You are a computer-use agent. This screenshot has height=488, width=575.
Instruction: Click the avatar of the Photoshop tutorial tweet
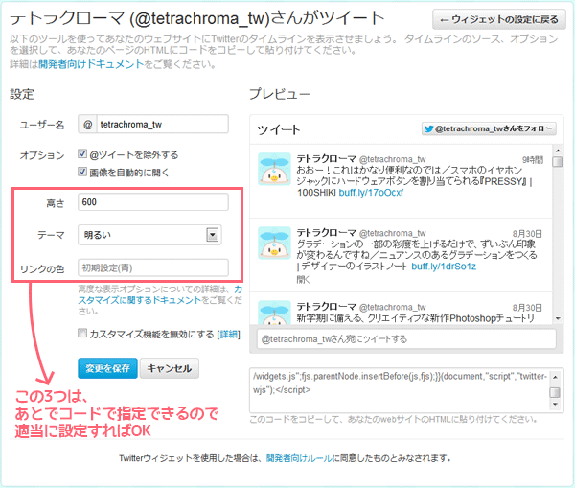tap(274, 313)
